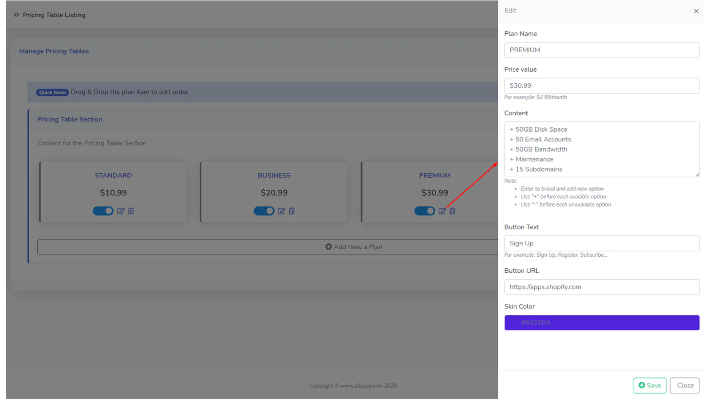Image resolution: width=710 pixels, height=399 pixels.
Task: Open the Skin Color picker #5023D9
Action: tap(602, 323)
